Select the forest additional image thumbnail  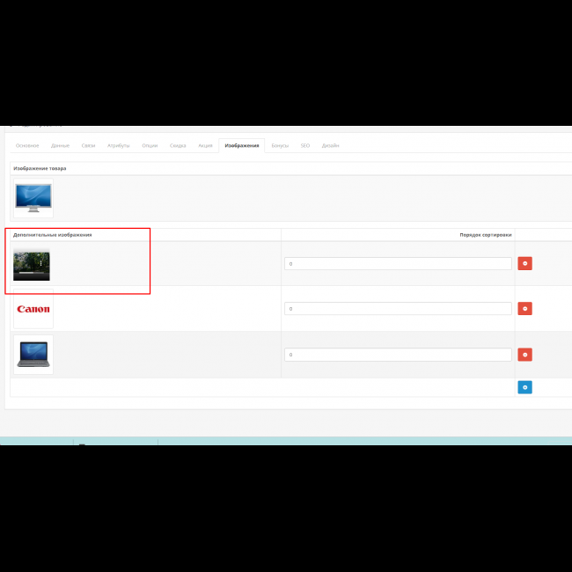(x=32, y=264)
